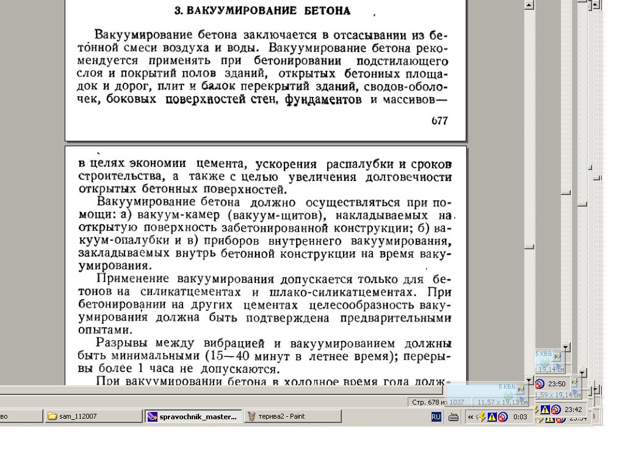Click the heading '3. ВАКУУМИРОВАНИЕ БЕТОНА'
This screenshot has width=625, height=468.
click(262, 11)
